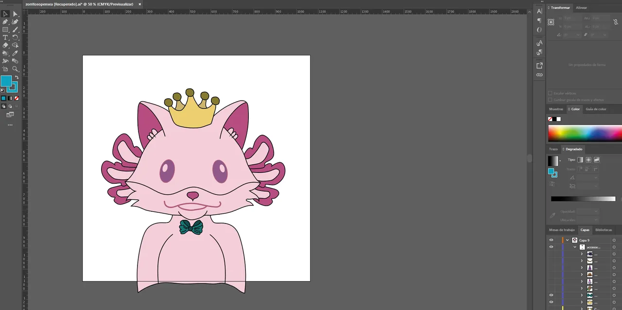
Task: Click the target circle of Capa 9
Action: 614,240
